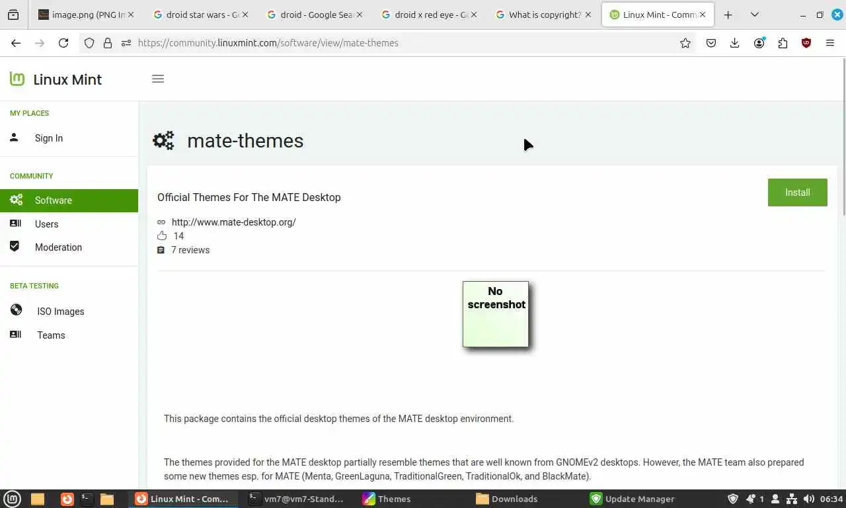Follow the mate-desktop.org link
This screenshot has height=508, width=846.
tap(234, 222)
